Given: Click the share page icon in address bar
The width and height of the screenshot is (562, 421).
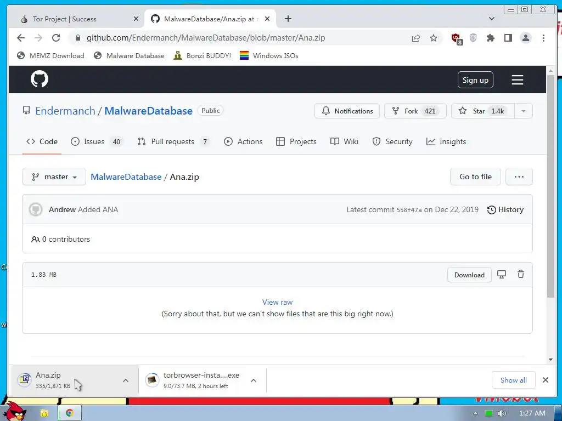Looking at the screenshot, I should tap(416, 38).
